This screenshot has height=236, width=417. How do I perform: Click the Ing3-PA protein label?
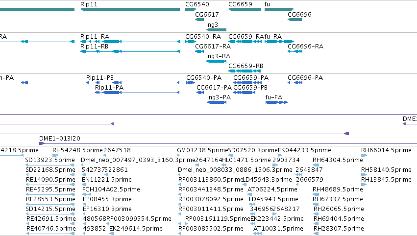point(219,97)
